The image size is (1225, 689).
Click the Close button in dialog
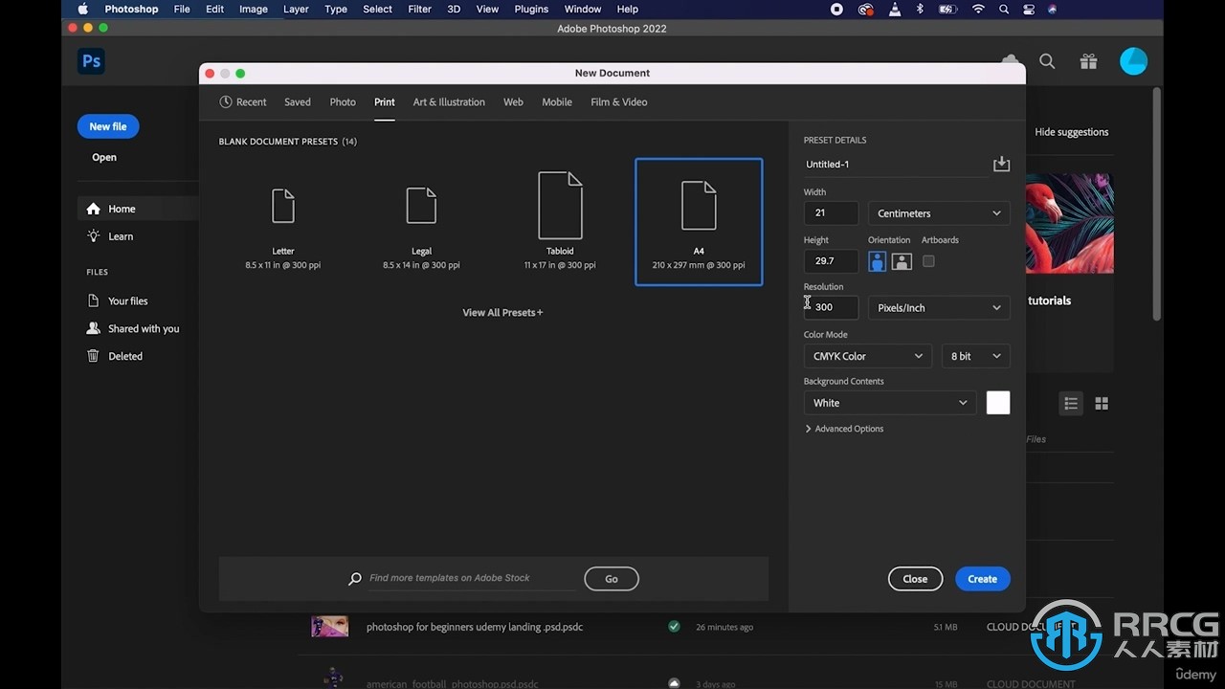[x=915, y=579]
